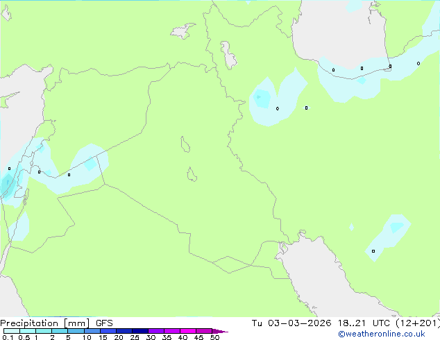
Task: Click the legend label '35'
Action: click(x=167, y=337)
